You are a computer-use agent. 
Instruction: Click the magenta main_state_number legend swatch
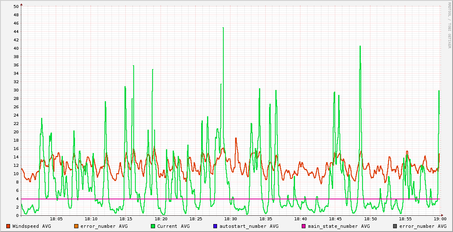click(304, 226)
